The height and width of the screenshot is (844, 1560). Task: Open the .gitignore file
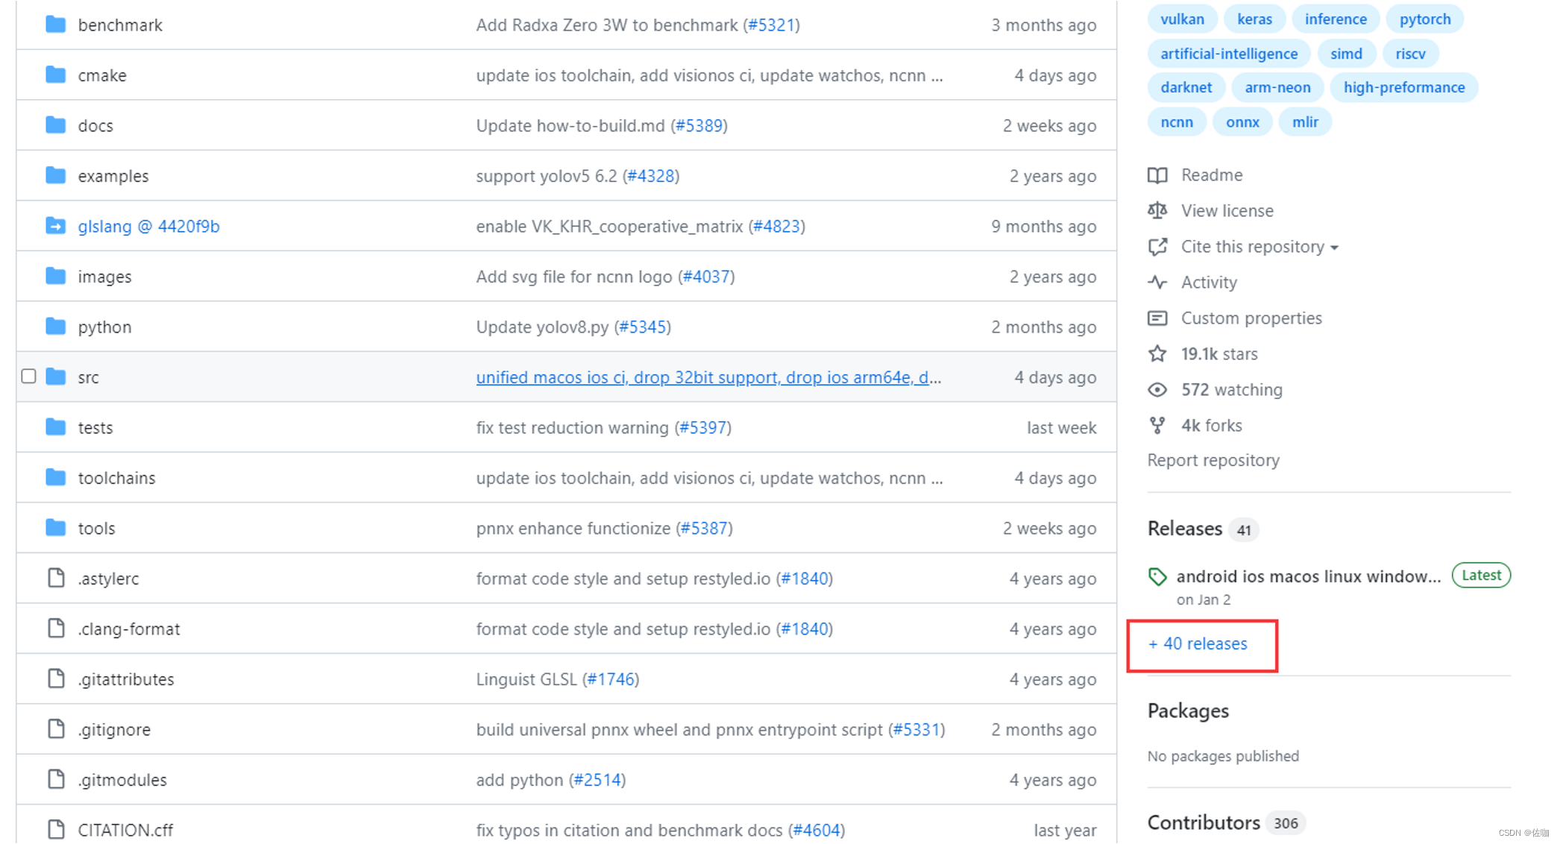coord(114,730)
